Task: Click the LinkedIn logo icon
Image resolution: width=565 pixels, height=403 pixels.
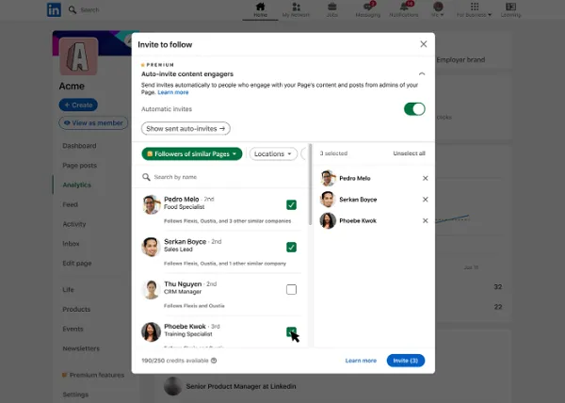Action: (x=55, y=9)
